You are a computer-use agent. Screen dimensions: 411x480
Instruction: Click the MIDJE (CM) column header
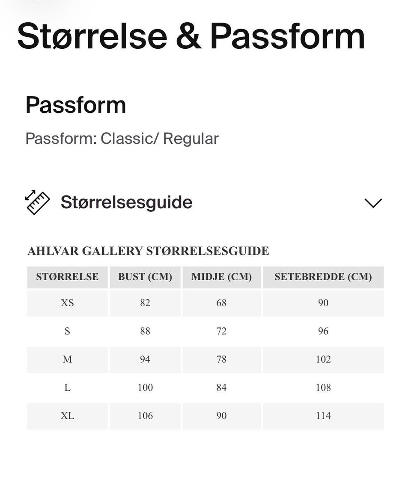pyautogui.click(x=221, y=277)
